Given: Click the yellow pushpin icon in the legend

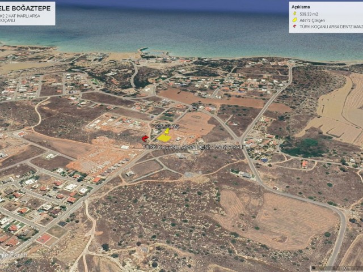Looking at the screenshot, I should [295, 14].
